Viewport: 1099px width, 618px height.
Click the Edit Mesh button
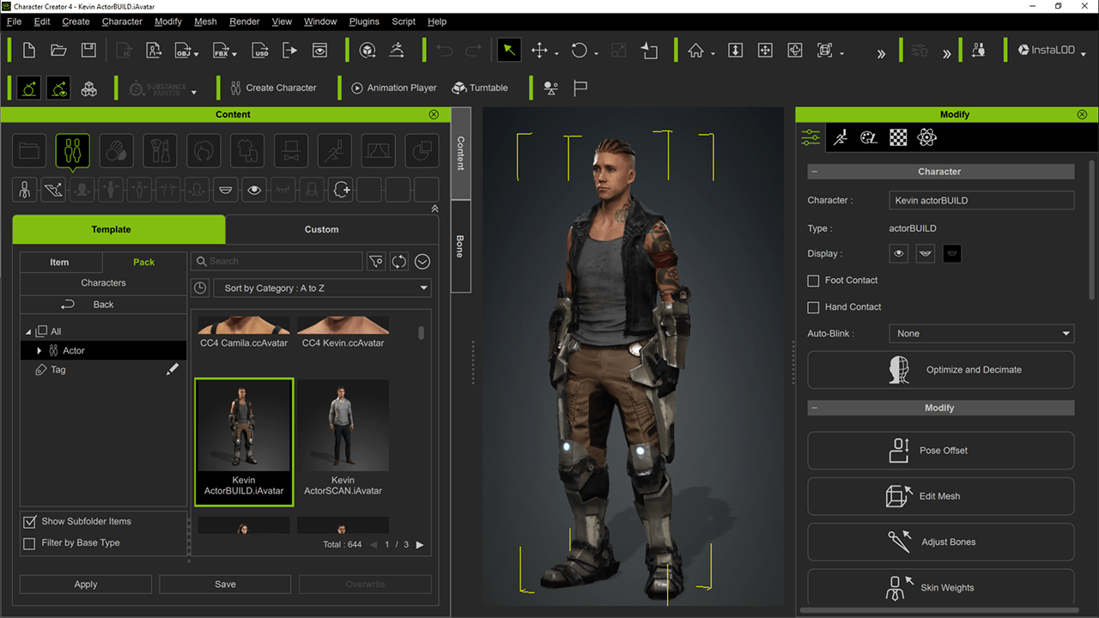point(940,496)
